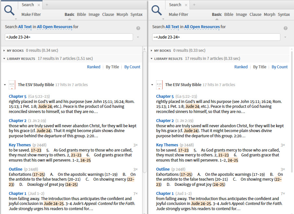Switch to Syntax search type in right panel
The image size is (294, 214).
coord(284,14)
